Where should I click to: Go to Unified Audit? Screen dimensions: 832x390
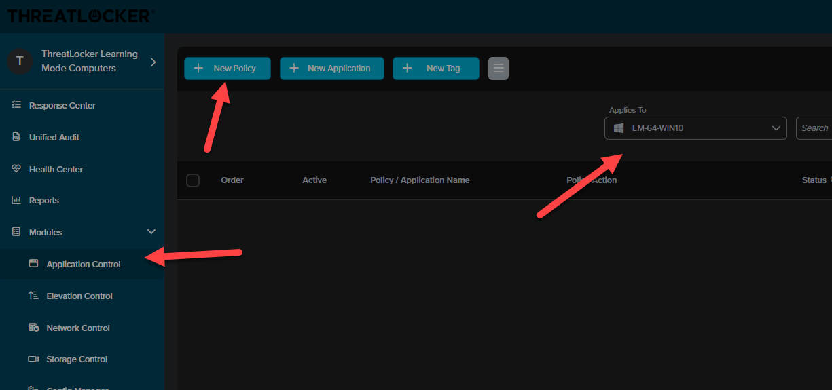(x=54, y=137)
